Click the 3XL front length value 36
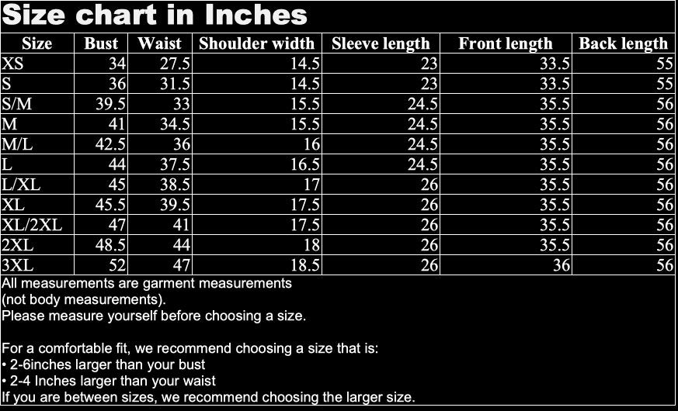 (x=562, y=265)
